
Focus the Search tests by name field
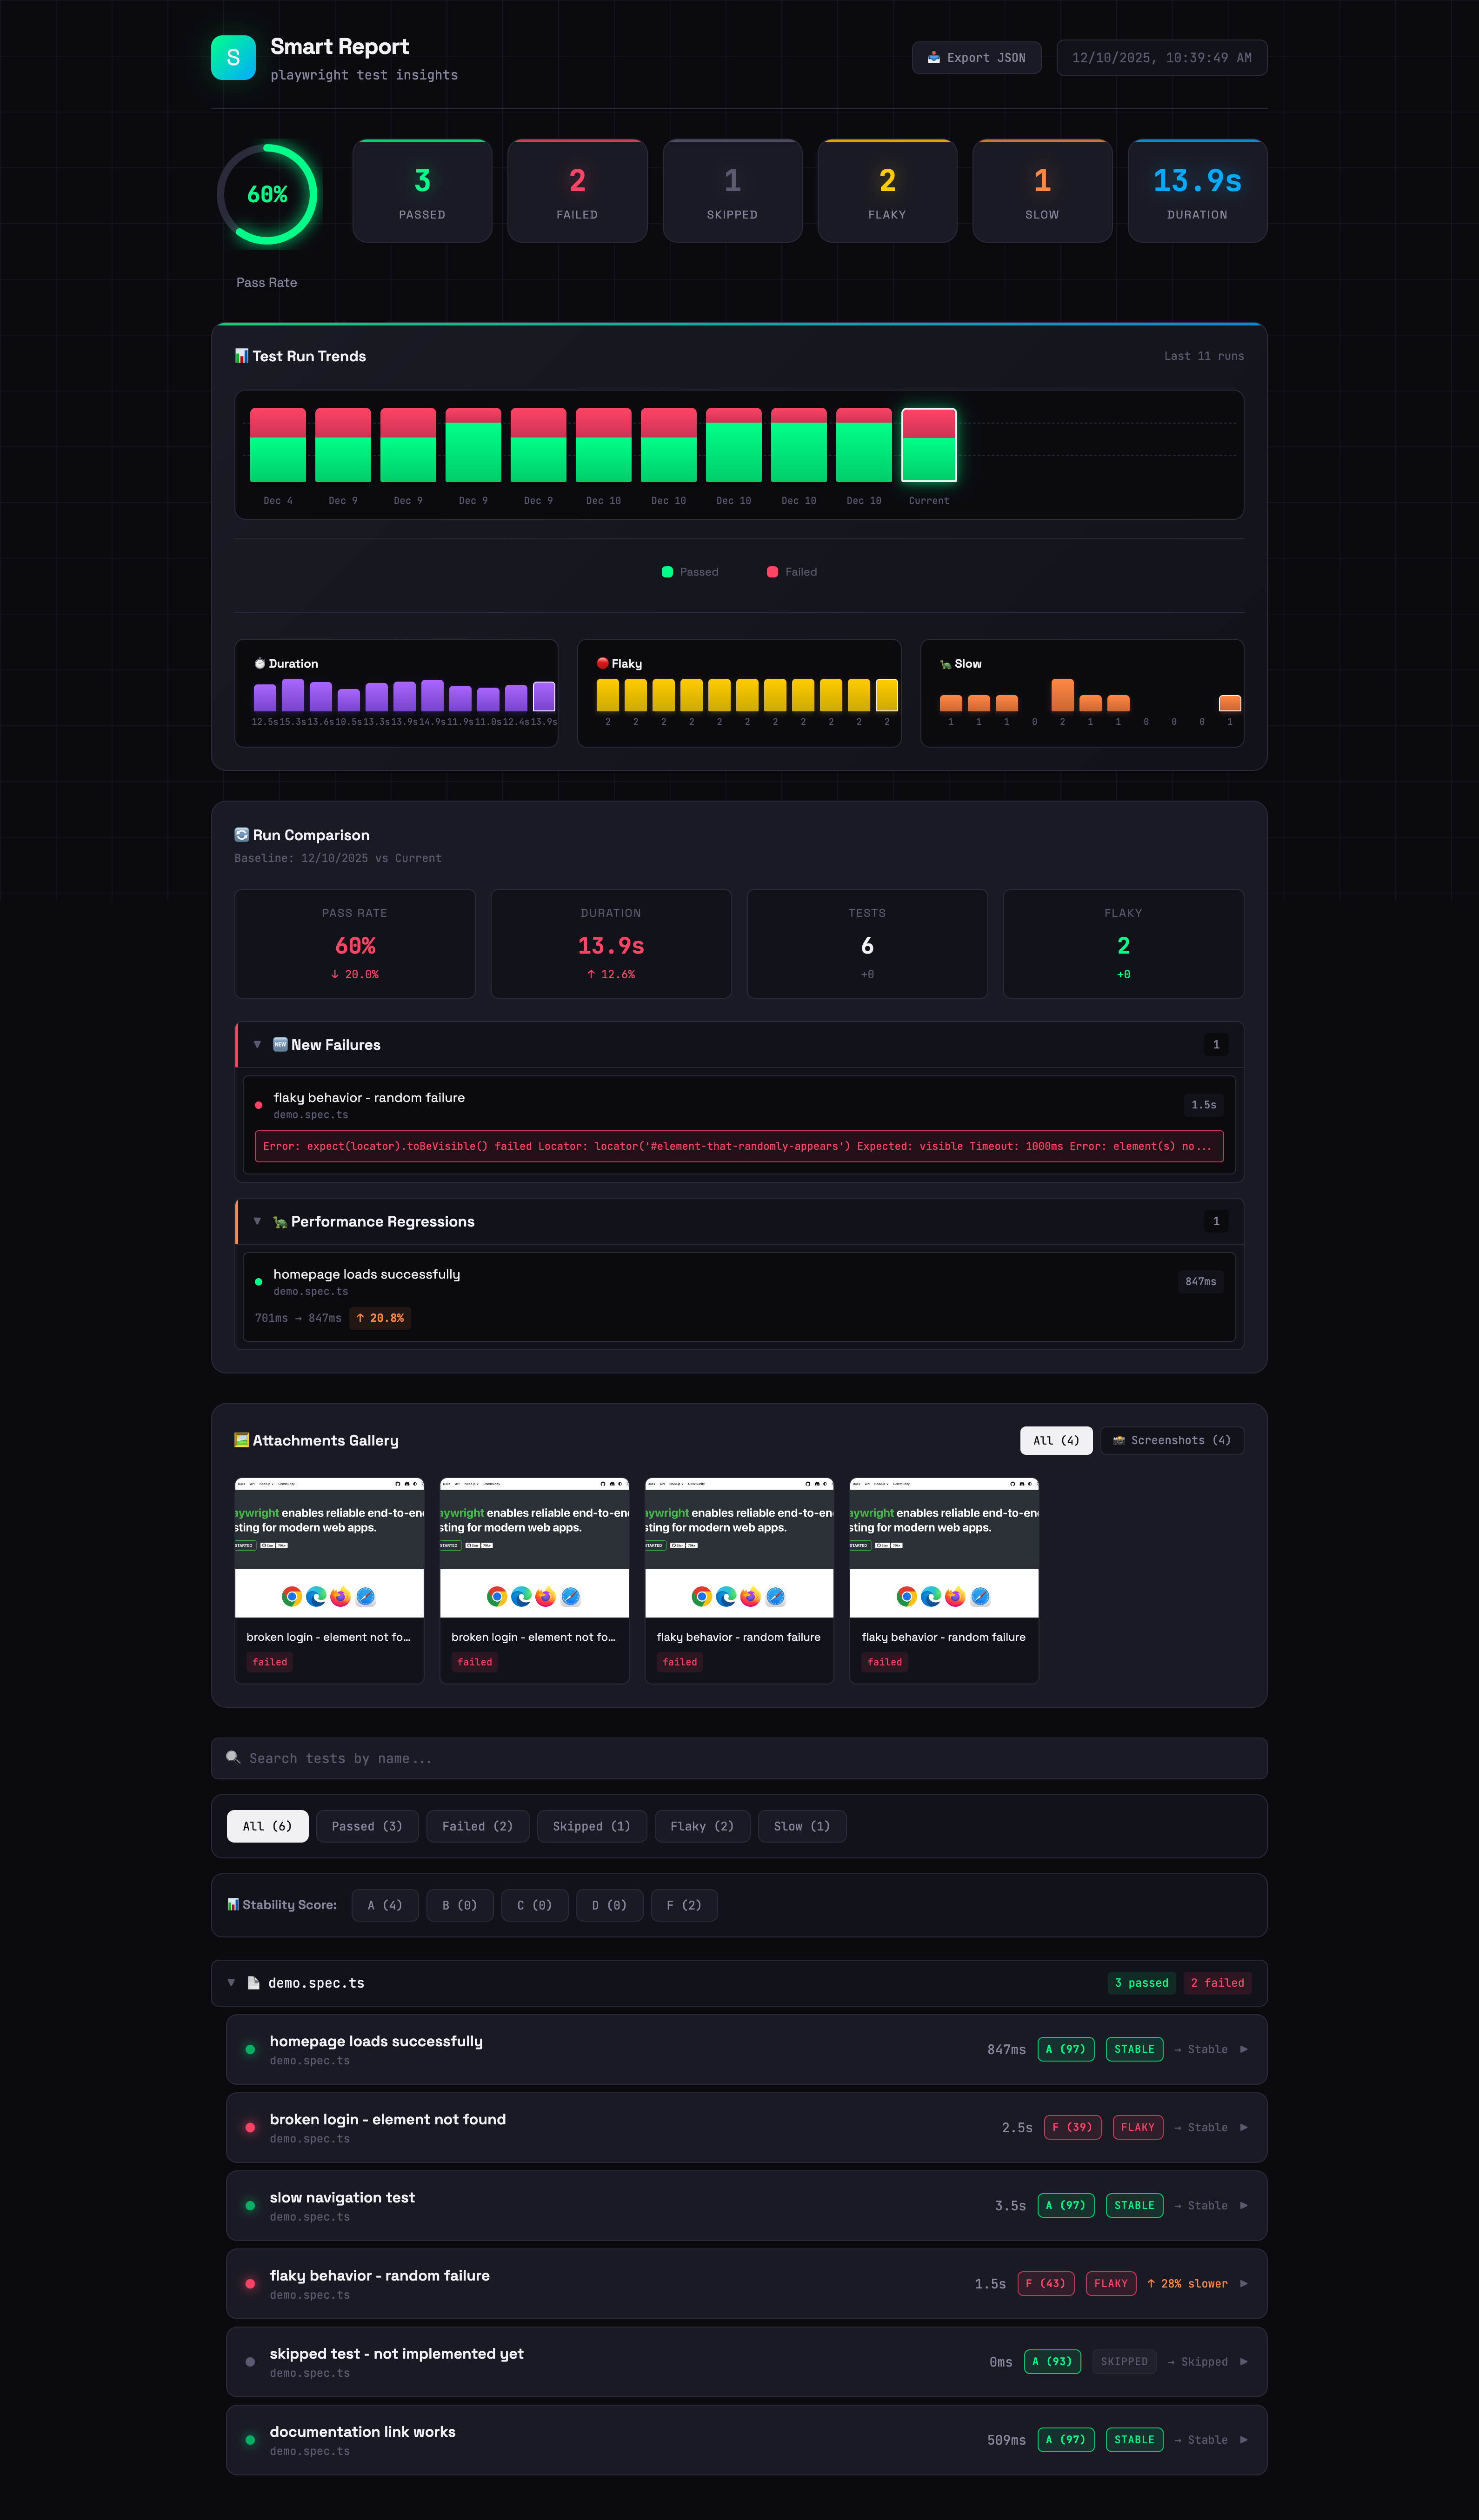739,1758
